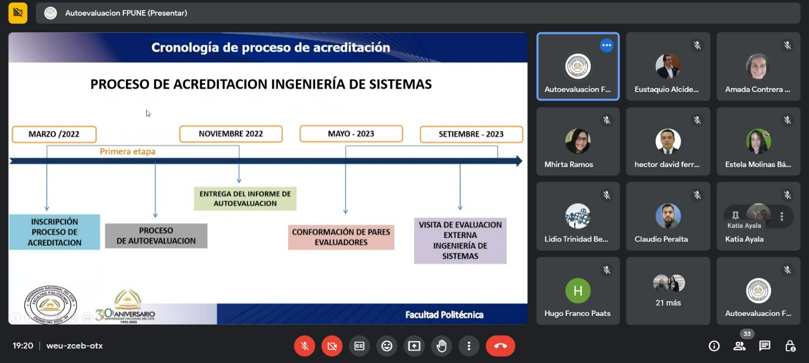
Task: Click the meeting code 'weu-zceb-otx'
Action: tap(74, 346)
